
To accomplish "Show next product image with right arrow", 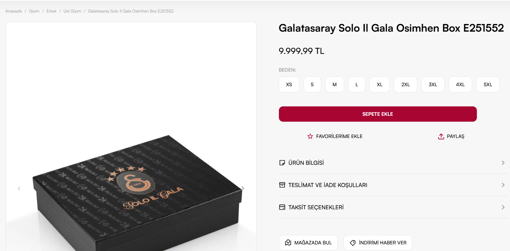I will tap(243, 188).
